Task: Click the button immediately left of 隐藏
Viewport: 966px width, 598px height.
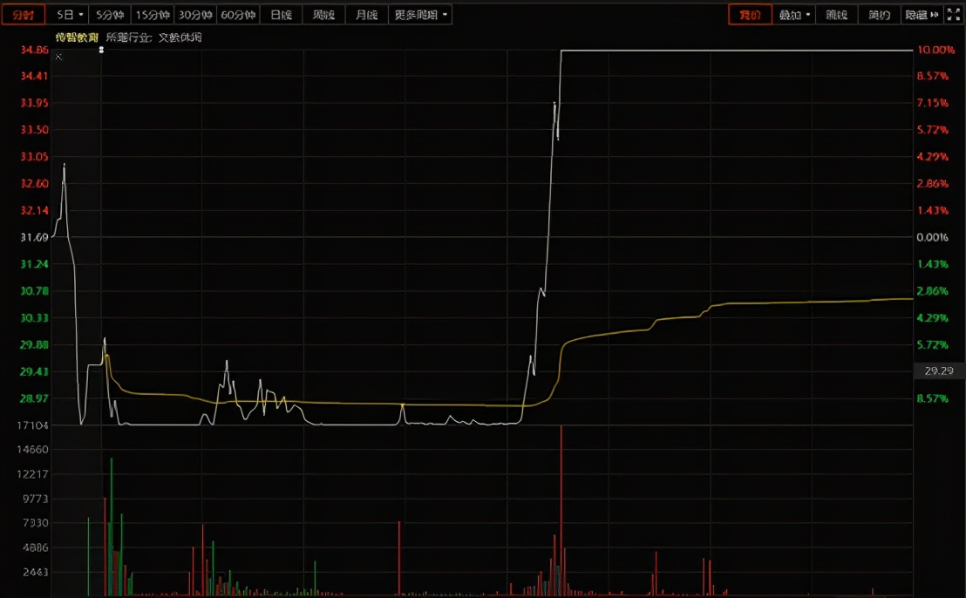Action: tap(879, 15)
